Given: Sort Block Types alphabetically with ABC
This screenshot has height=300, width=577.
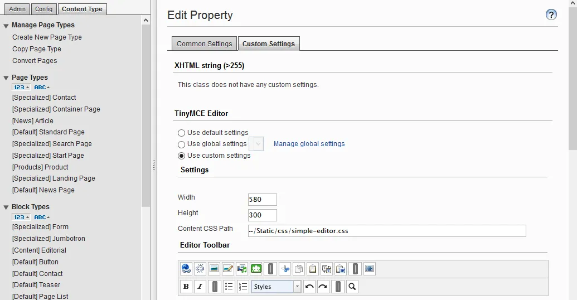Looking at the screenshot, I should pos(42,217).
